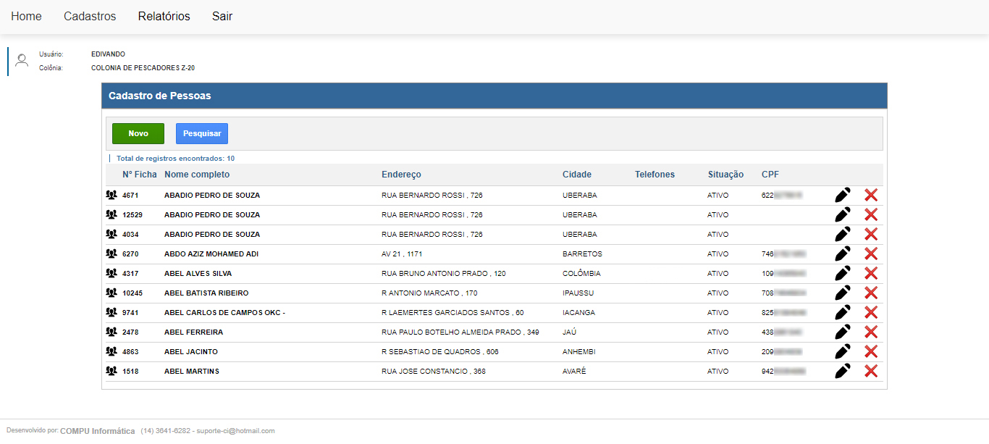Edit record 4671 using pencil icon
The width and height of the screenshot is (989, 444).
point(842,195)
